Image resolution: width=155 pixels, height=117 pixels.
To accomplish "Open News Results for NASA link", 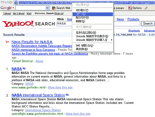I will (x=32, y=42).
